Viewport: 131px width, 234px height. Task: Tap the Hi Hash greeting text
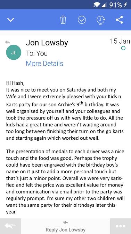pos(15,83)
